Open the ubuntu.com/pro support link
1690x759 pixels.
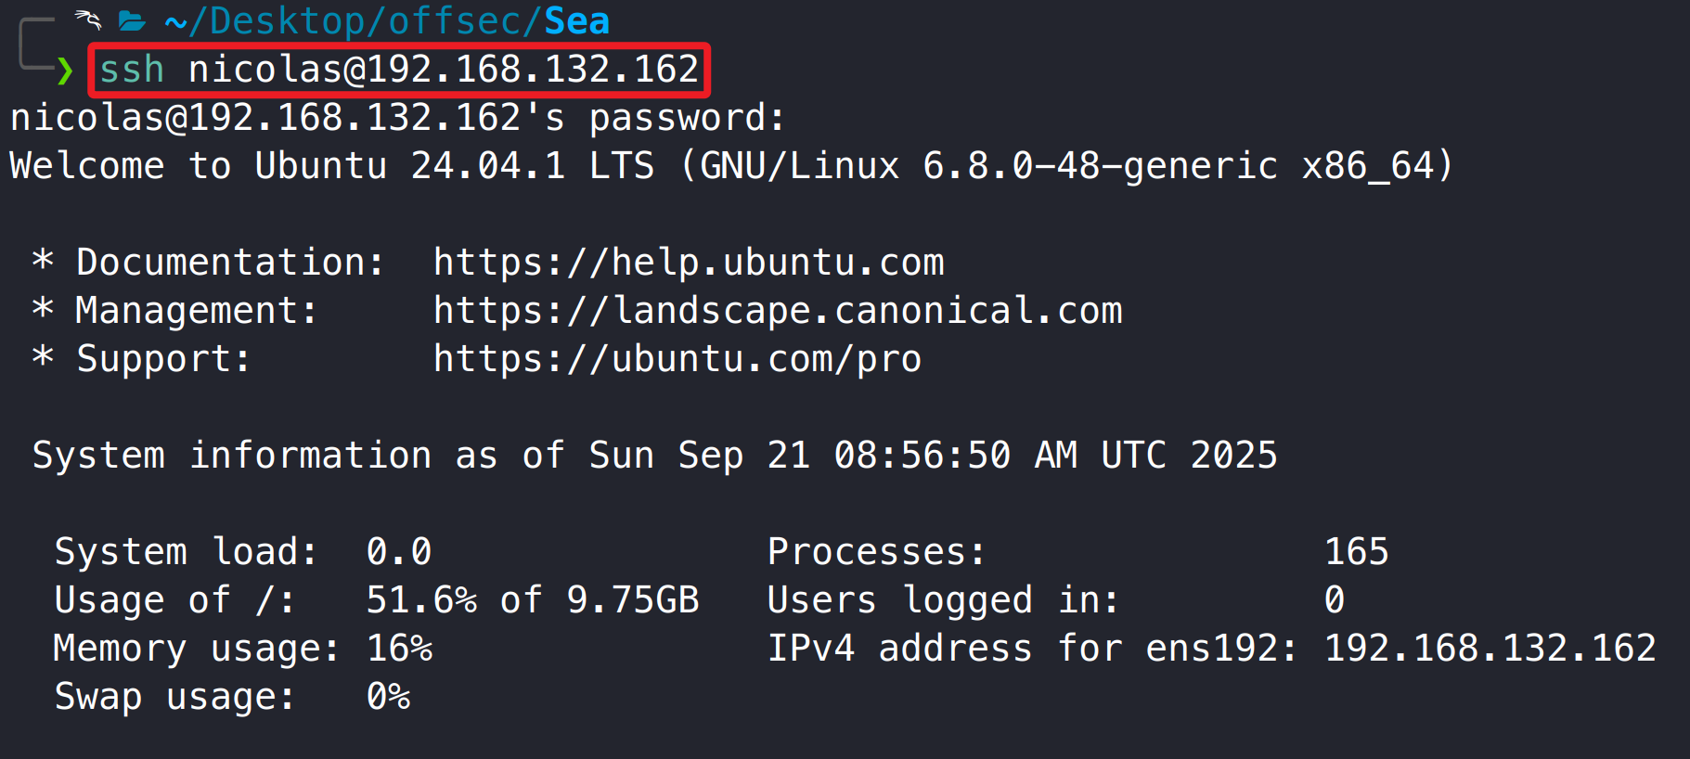[677, 359]
